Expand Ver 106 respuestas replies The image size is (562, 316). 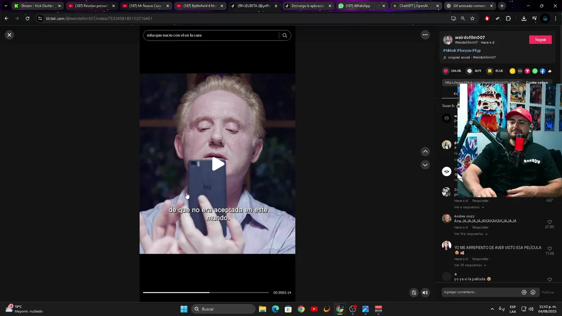tap(471, 234)
